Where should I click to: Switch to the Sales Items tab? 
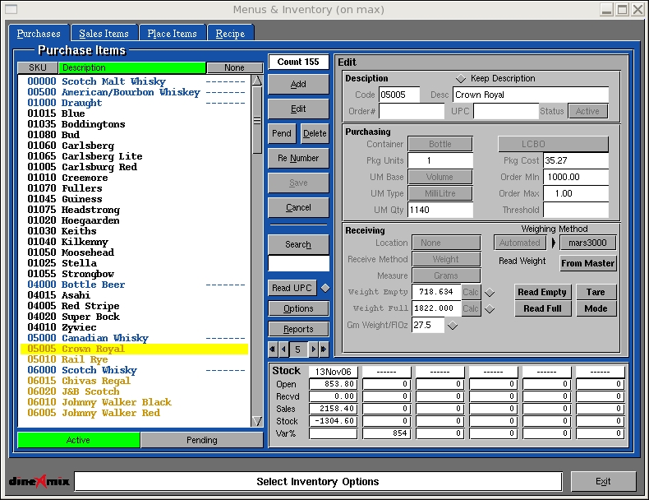(x=104, y=34)
